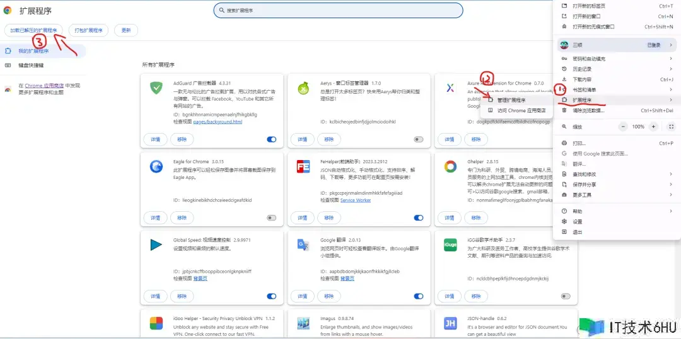Choose 打开新的窗口 from the menu

pos(617,16)
